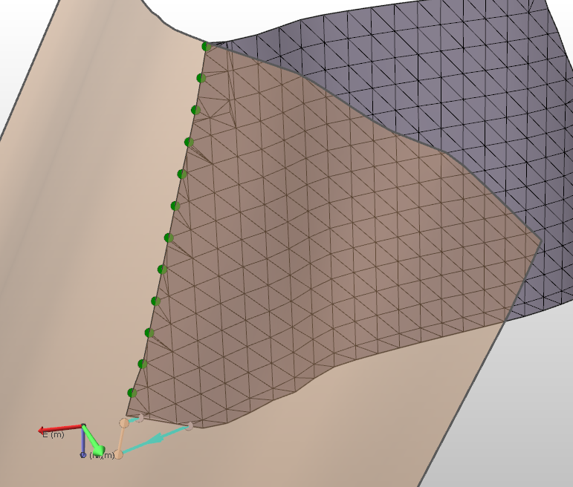Click the red E axis arrow
The image size is (573, 487).
[x=59, y=428]
